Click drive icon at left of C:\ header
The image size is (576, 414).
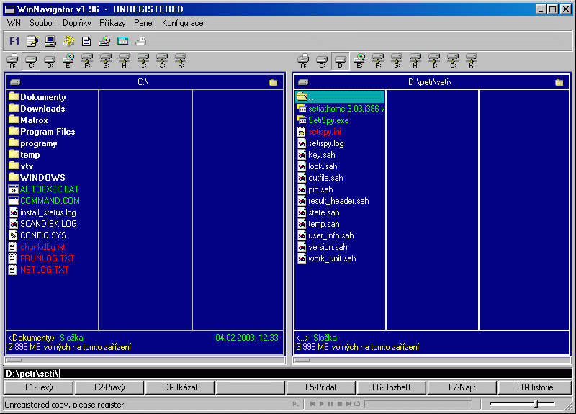[x=14, y=82]
